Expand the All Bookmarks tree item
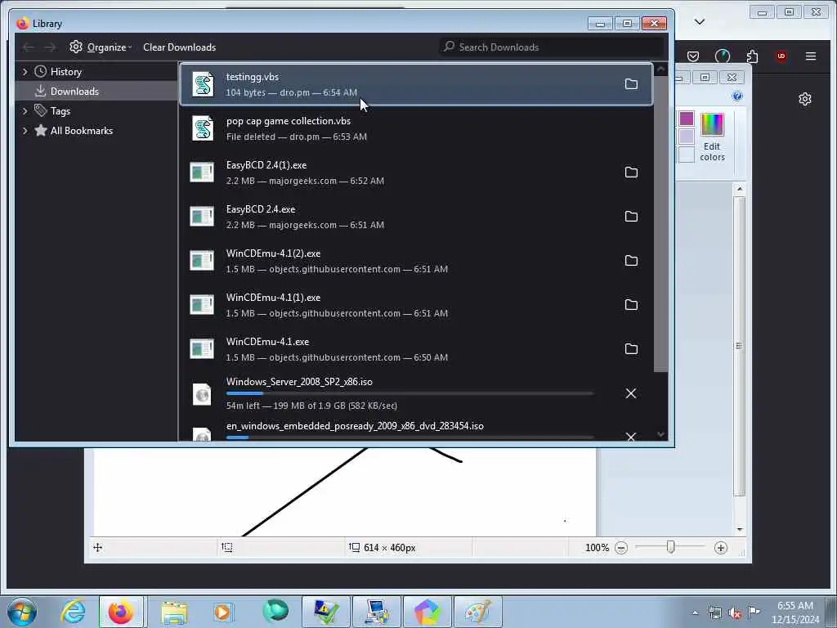Screen dimensions: 837x628 25,131
